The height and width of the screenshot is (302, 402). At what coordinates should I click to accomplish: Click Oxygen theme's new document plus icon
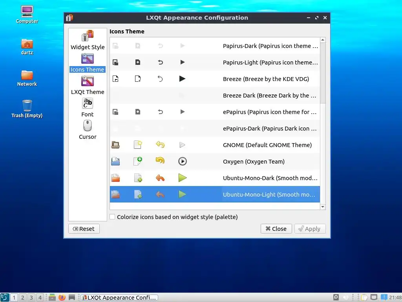point(138,162)
